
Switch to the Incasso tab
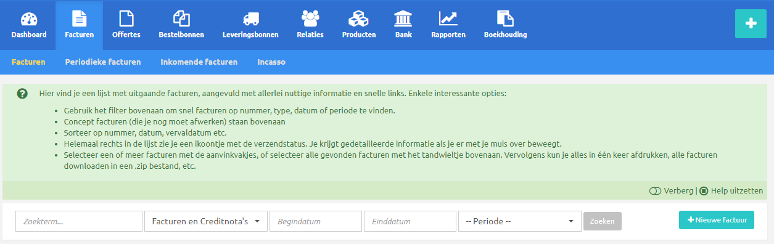click(x=271, y=62)
